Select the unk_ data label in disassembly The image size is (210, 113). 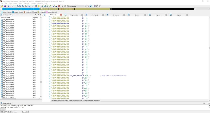coord(76,76)
